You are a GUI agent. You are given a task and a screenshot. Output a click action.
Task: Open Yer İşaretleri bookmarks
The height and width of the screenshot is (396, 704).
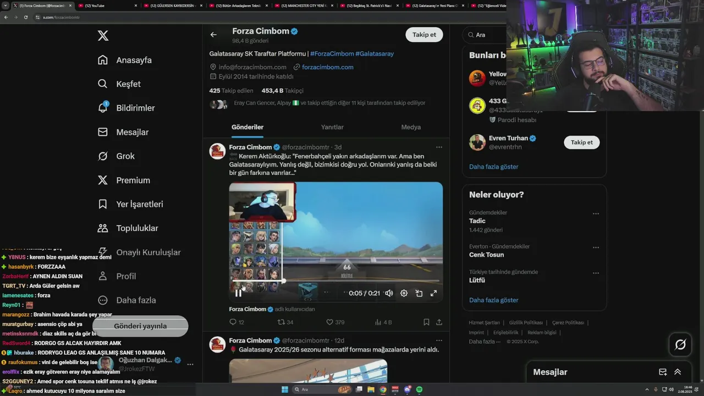click(x=130, y=204)
